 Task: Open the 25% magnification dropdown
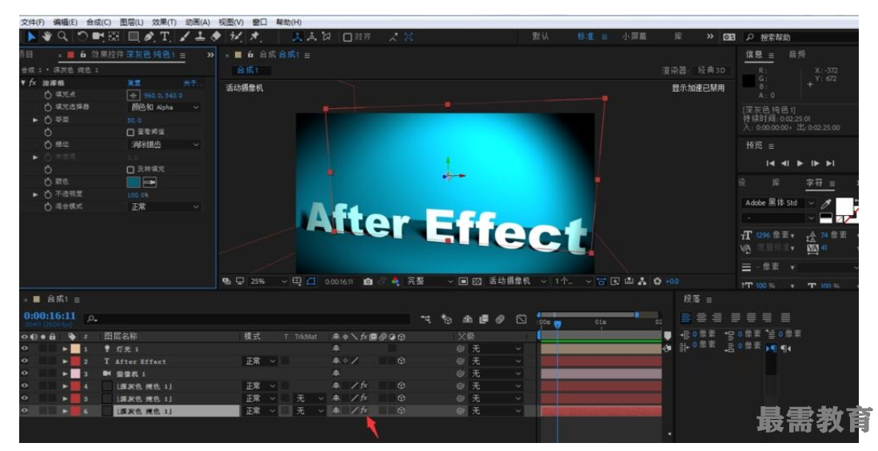coord(269,281)
